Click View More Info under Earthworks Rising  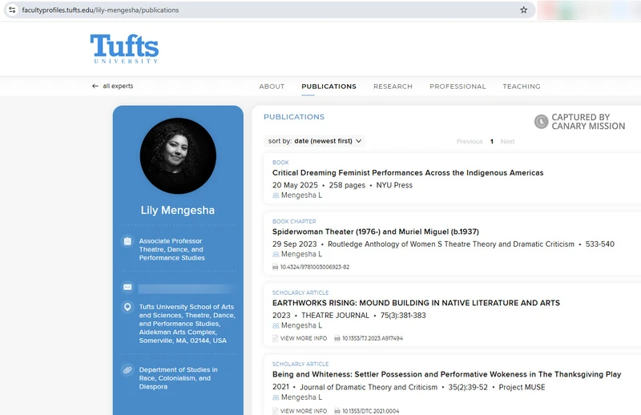click(304, 338)
